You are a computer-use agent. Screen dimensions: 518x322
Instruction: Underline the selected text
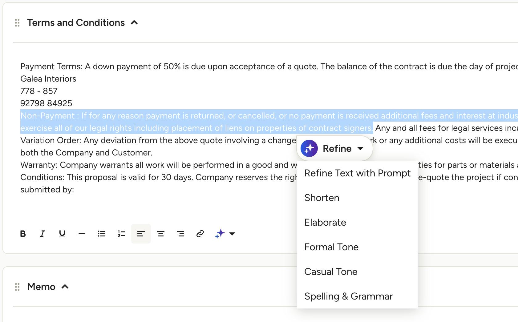(x=62, y=234)
